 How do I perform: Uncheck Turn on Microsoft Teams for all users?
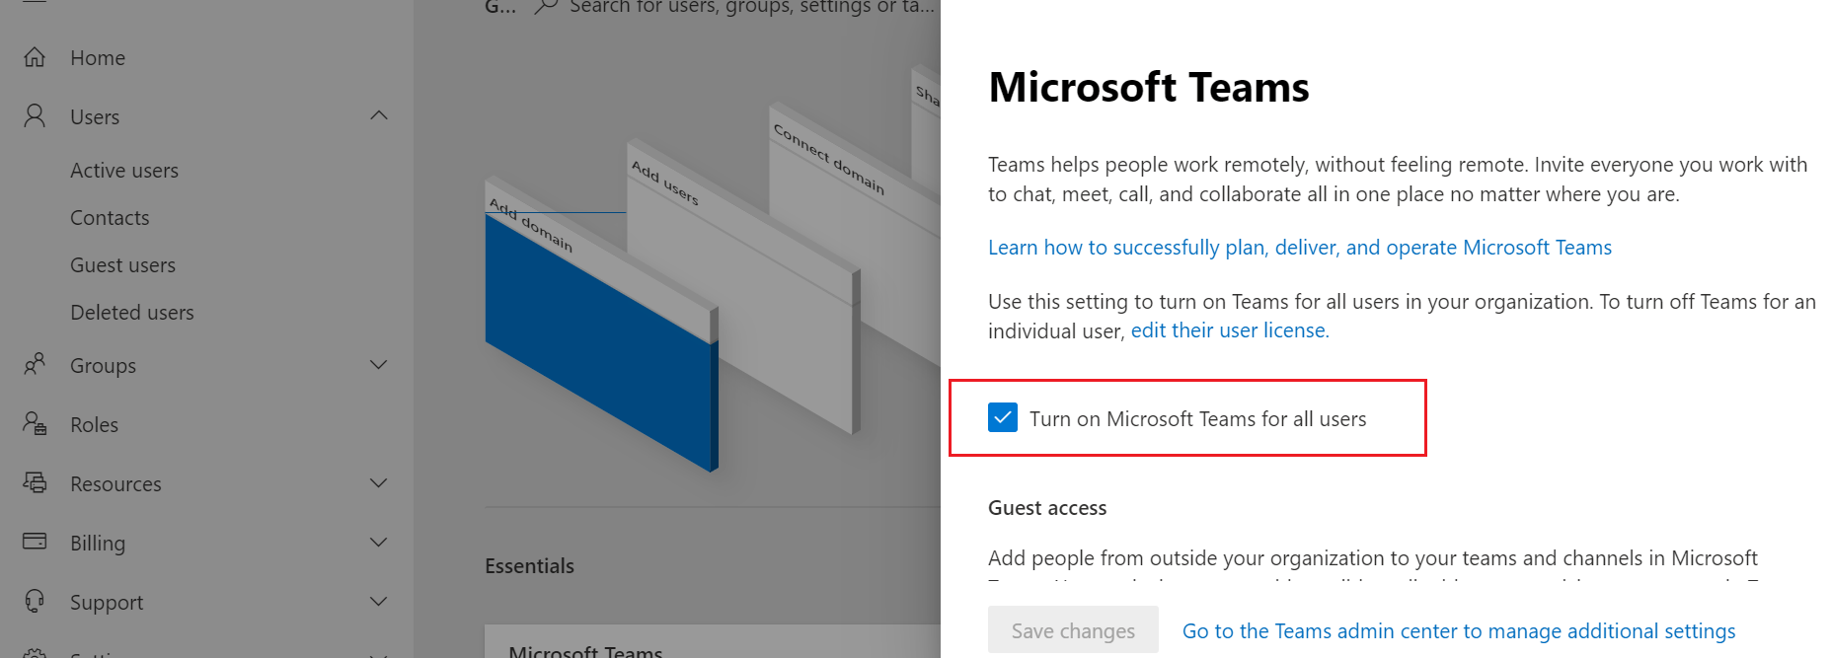pyautogui.click(x=1003, y=418)
